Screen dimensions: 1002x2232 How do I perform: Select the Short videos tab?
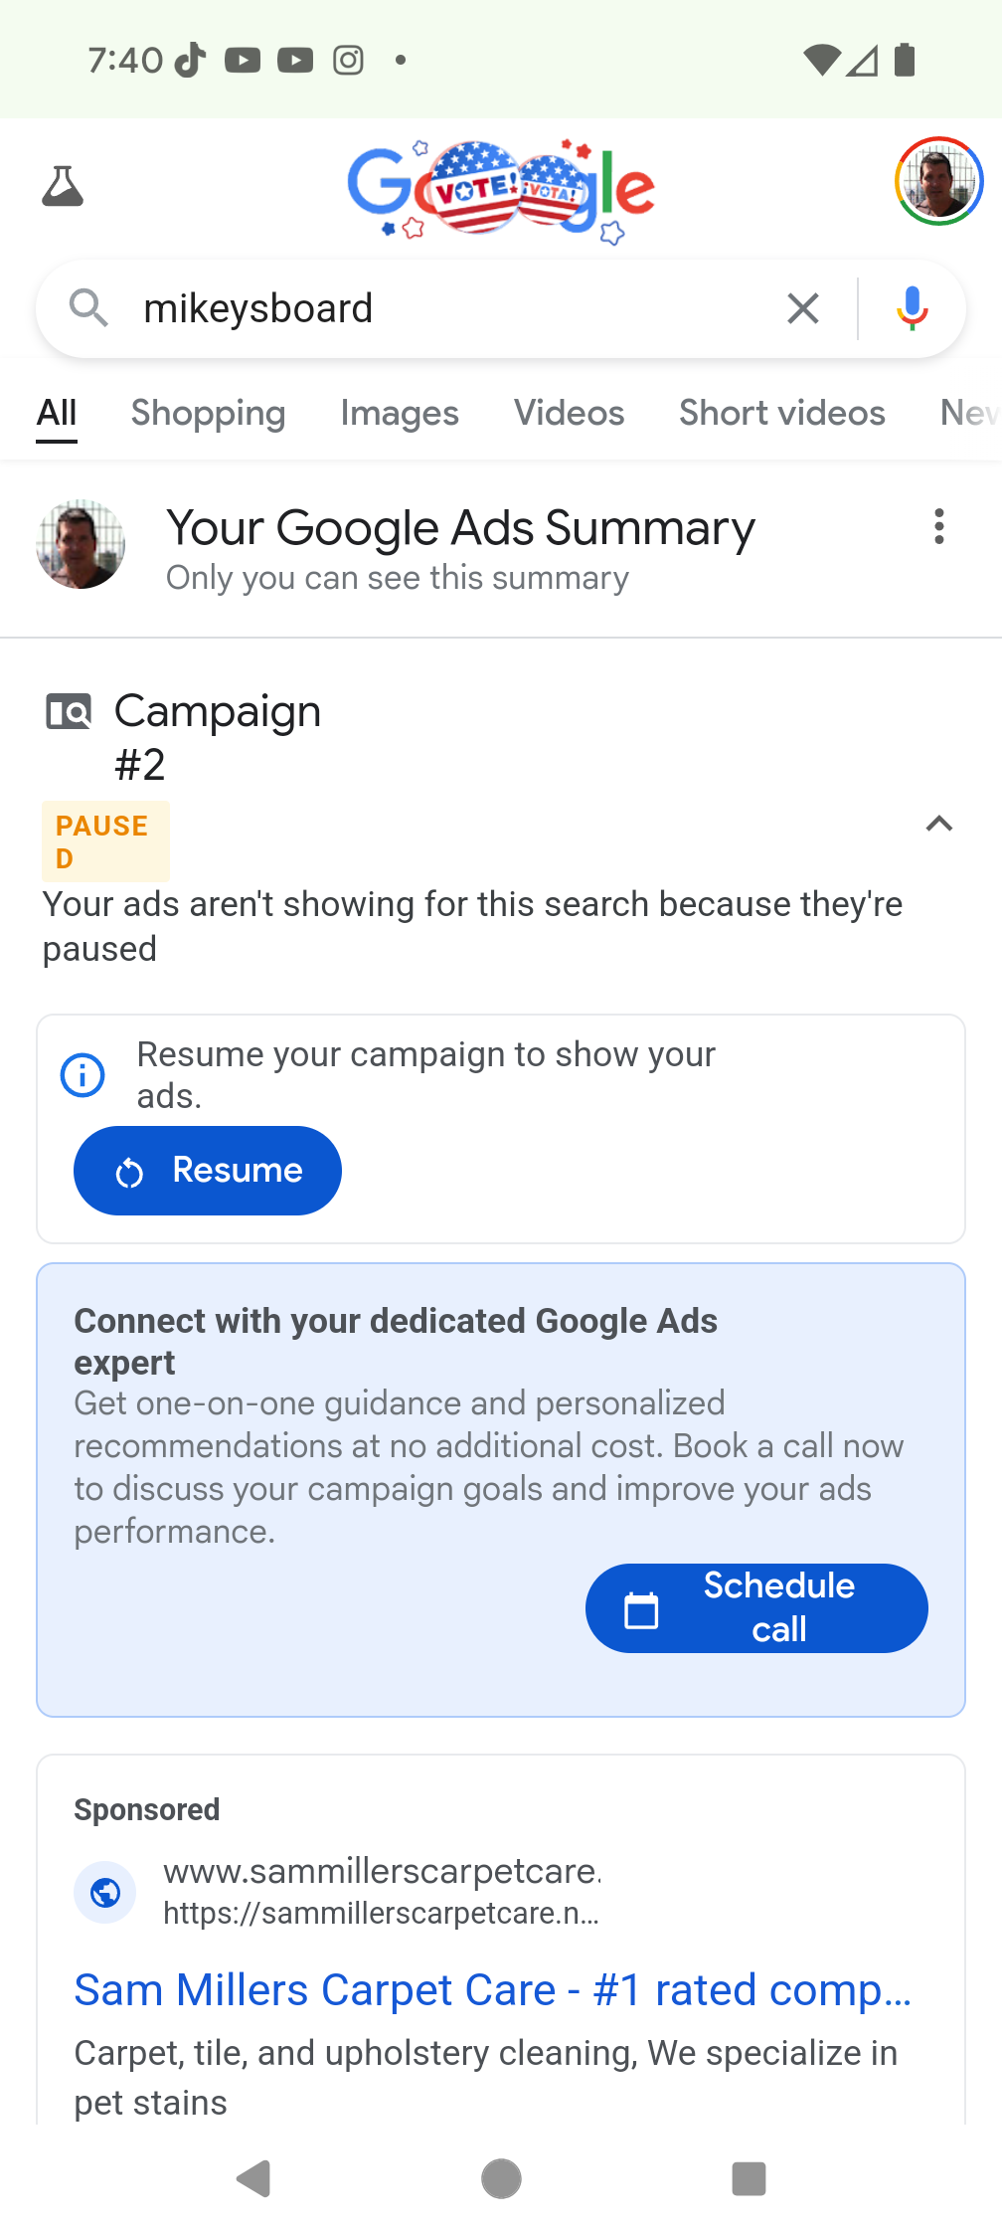click(781, 413)
